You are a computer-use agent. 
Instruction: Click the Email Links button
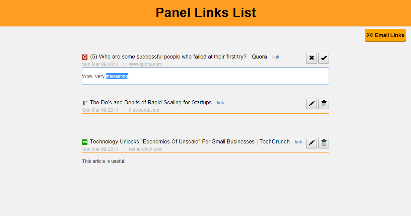click(385, 35)
